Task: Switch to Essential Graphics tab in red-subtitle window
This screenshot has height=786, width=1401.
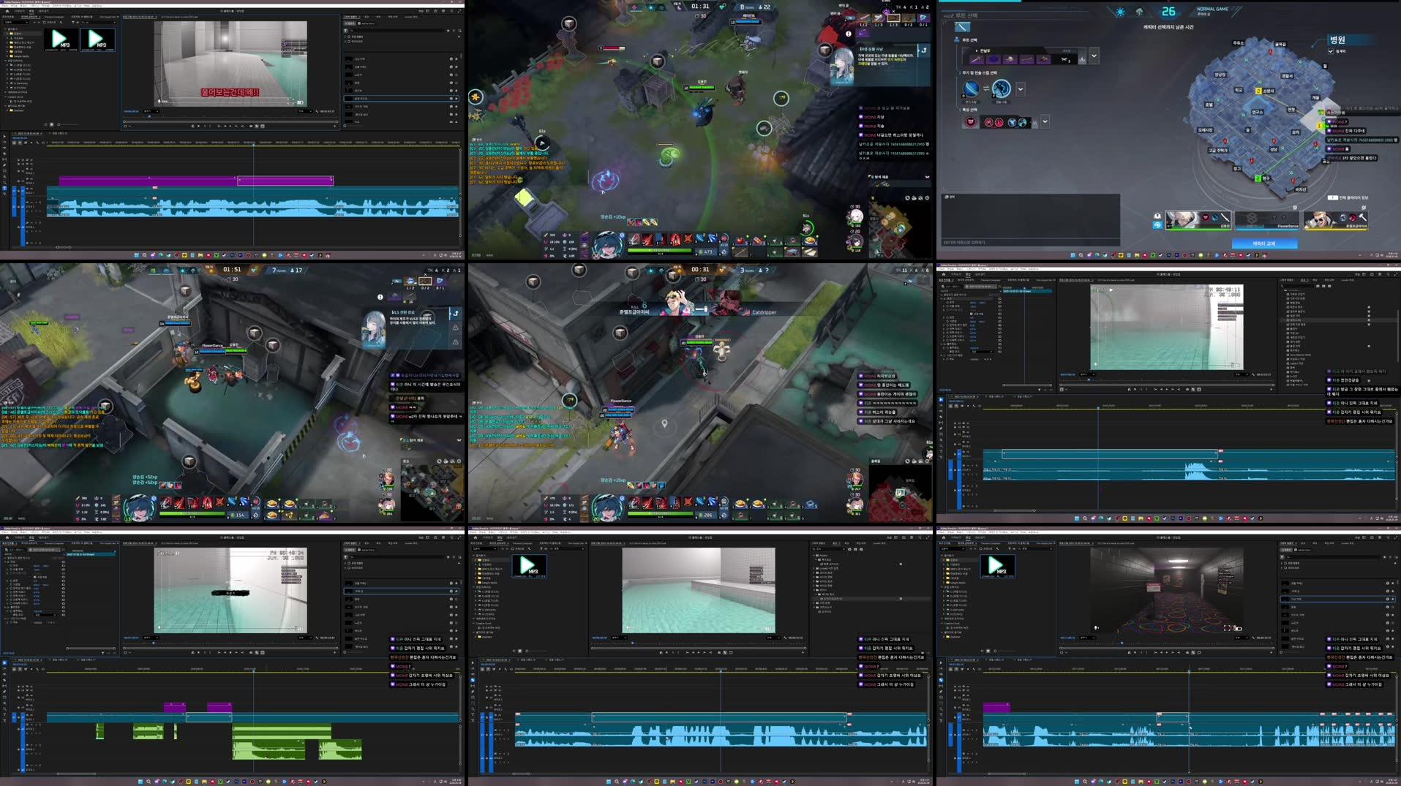Action: [353, 16]
